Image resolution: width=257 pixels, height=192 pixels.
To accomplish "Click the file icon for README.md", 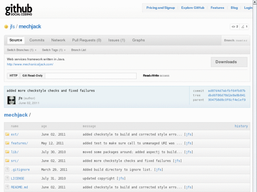I will click(x=7, y=187).
